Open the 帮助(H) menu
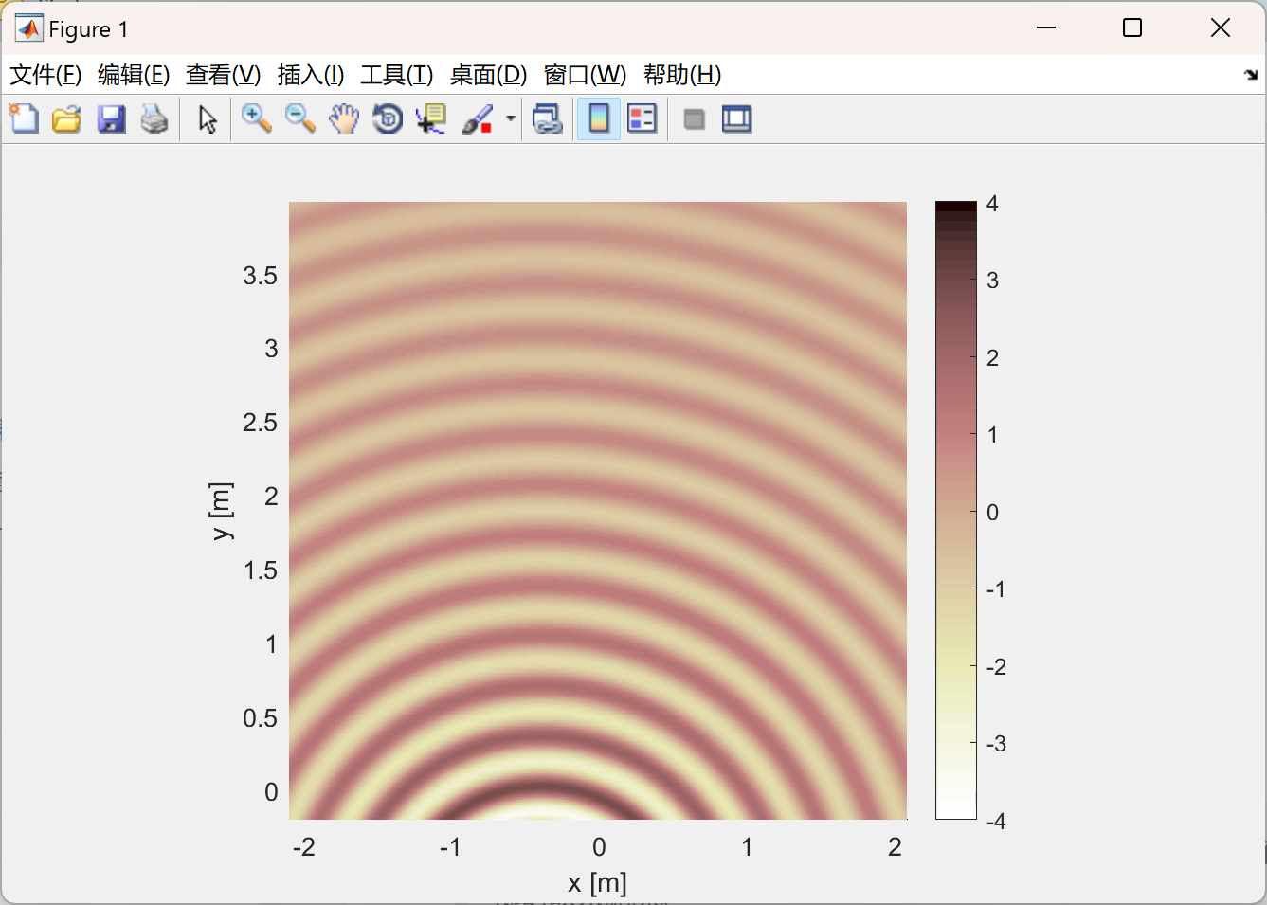 (x=682, y=75)
